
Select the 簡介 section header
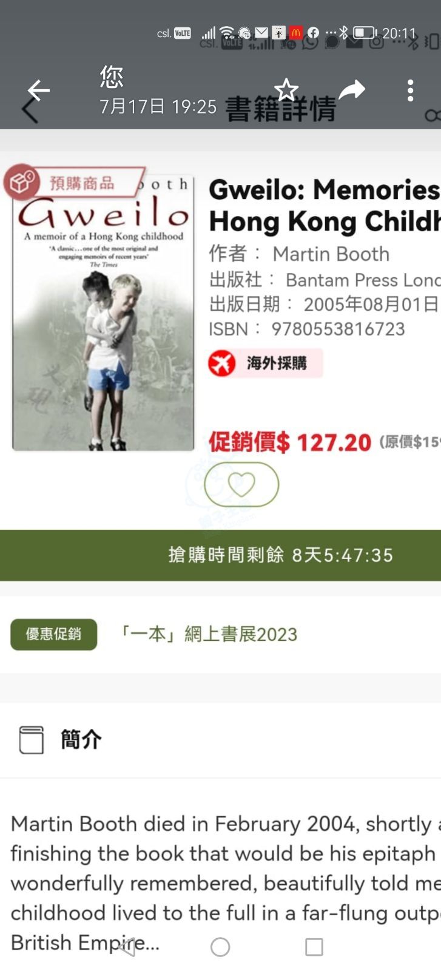(x=81, y=740)
